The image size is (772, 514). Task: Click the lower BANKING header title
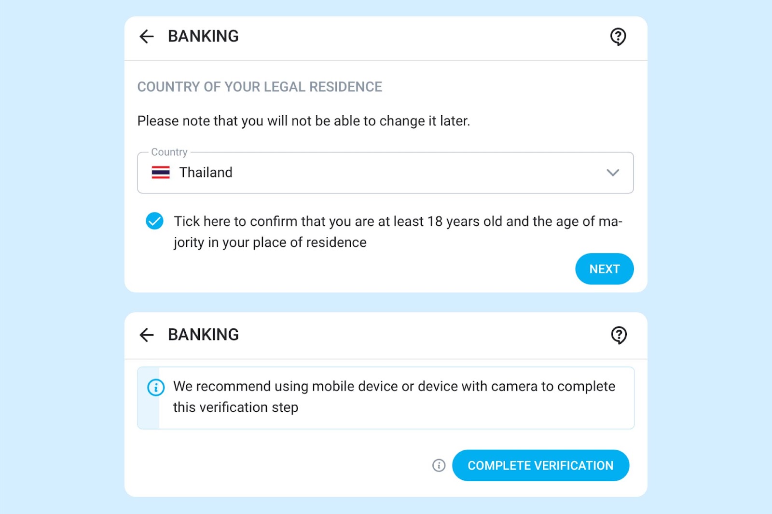203,335
